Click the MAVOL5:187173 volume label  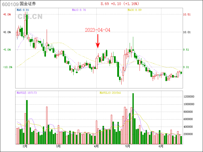pos(27,93)
